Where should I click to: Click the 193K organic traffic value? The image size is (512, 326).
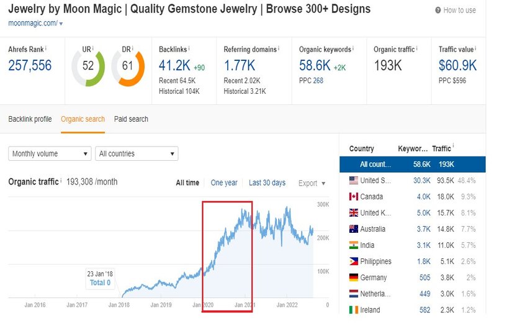click(x=388, y=66)
